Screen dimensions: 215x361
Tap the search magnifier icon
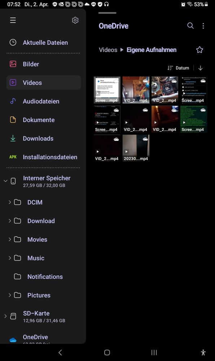coord(190,26)
